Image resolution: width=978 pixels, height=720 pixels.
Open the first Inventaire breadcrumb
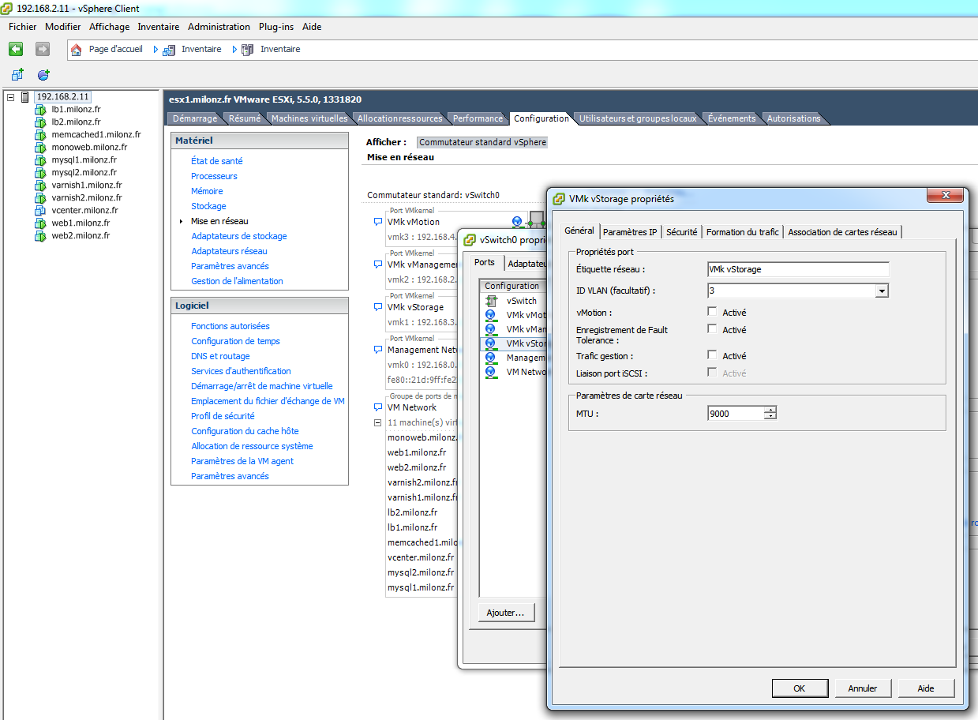pos(201,49)
